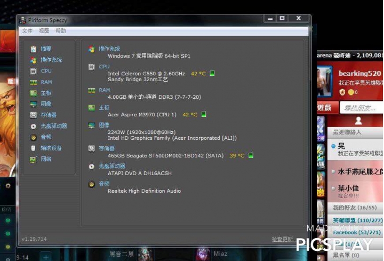Viewport: 384px width, 261px height.
Task: Expand 黑名單 (0) group in arena
Action: tap(355, 255)
